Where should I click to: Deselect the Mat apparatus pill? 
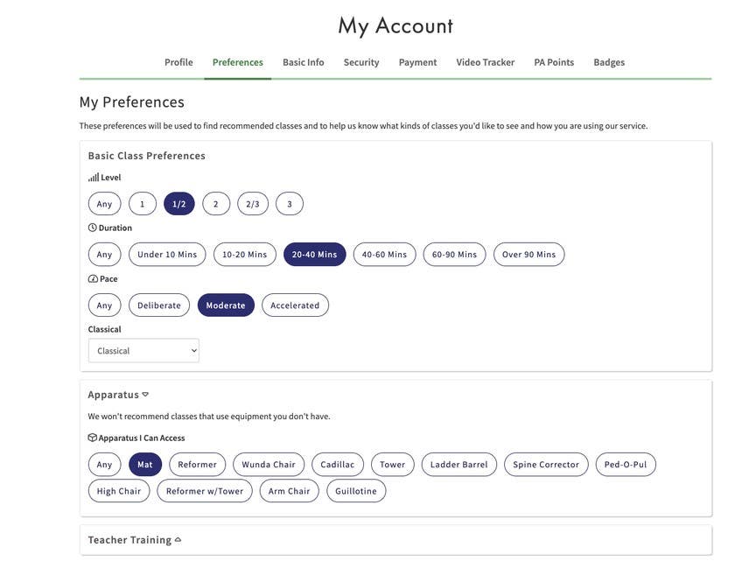tap(144, 465)
